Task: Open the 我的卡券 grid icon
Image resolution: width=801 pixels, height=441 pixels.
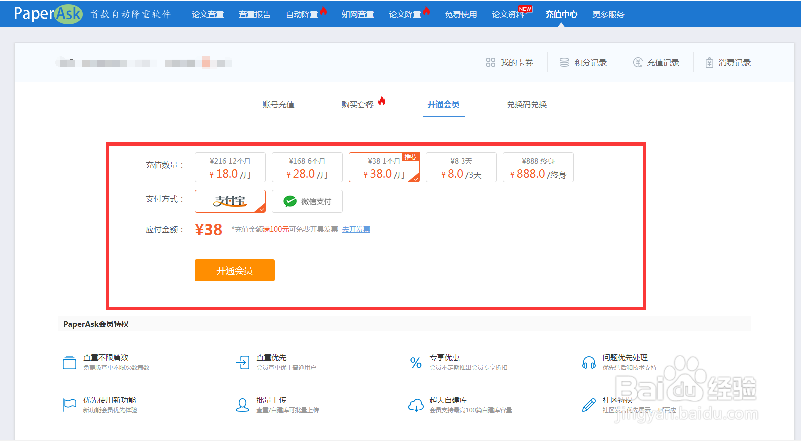Action: [491, 62]
